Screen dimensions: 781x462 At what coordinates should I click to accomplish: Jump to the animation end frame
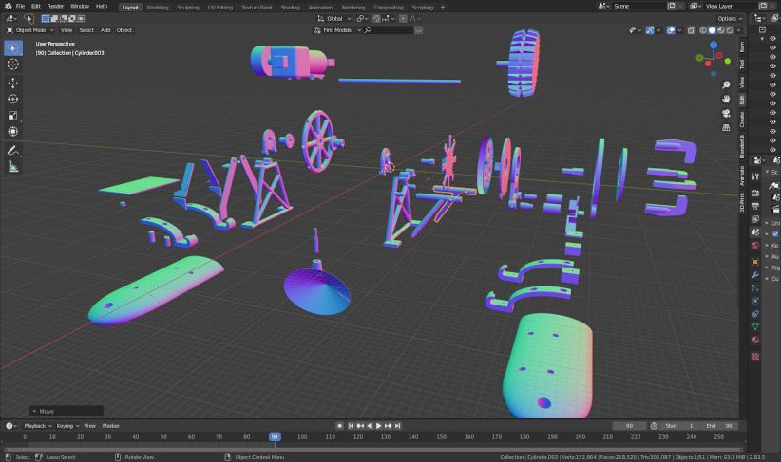[397, 426]
